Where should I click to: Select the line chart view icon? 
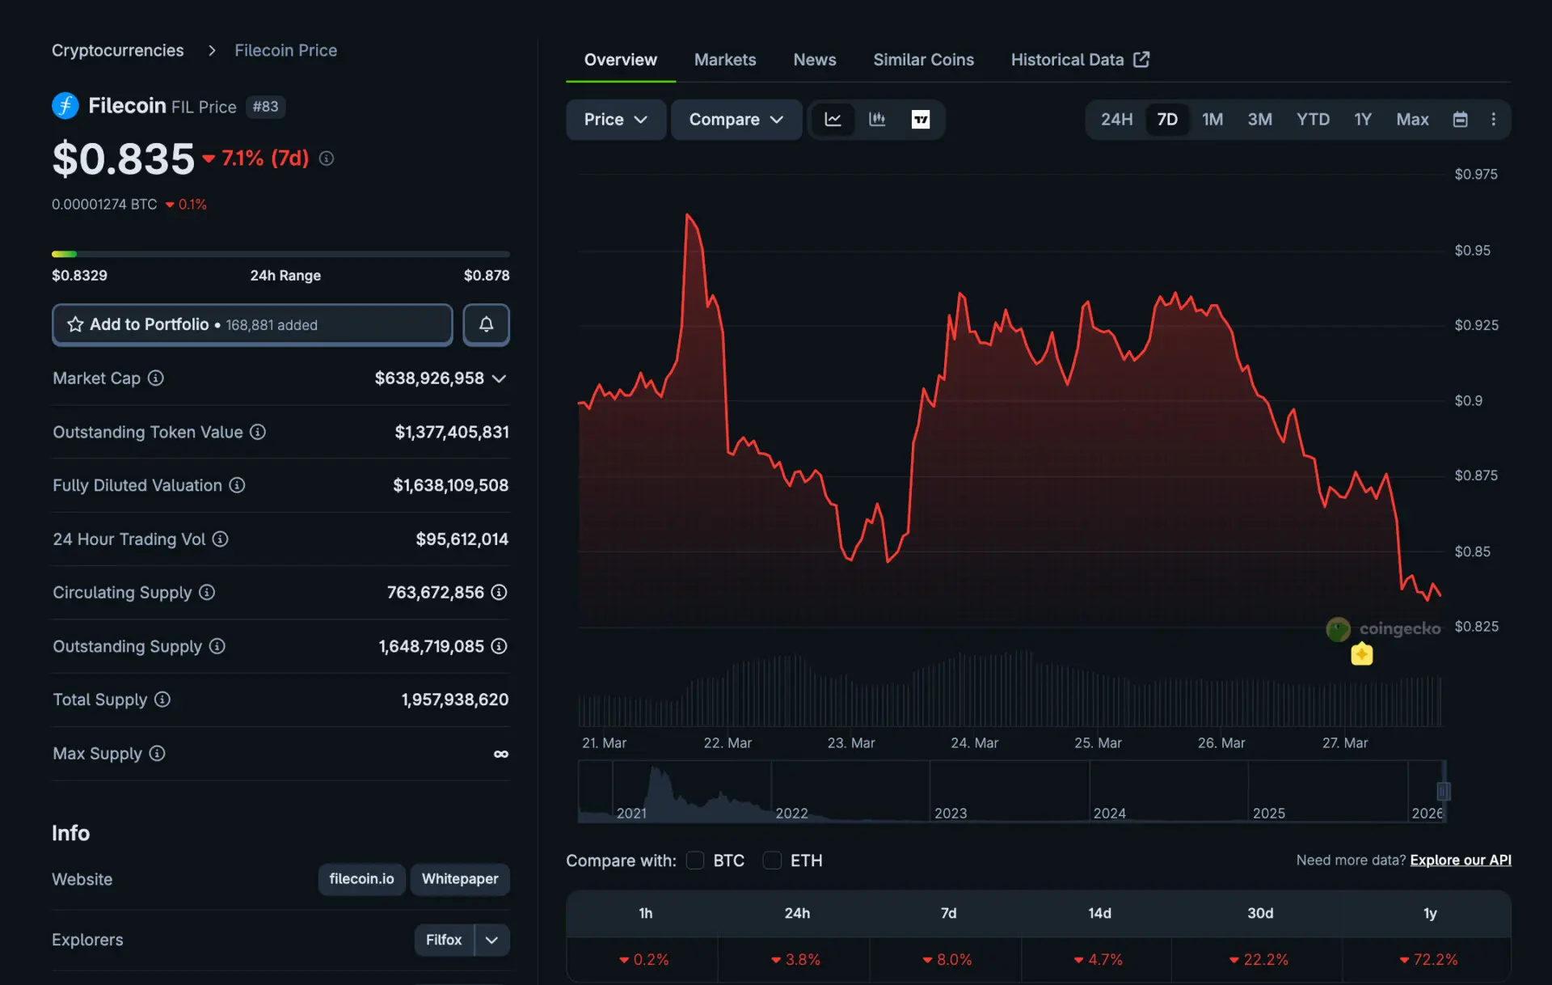(x=833, y=119)
